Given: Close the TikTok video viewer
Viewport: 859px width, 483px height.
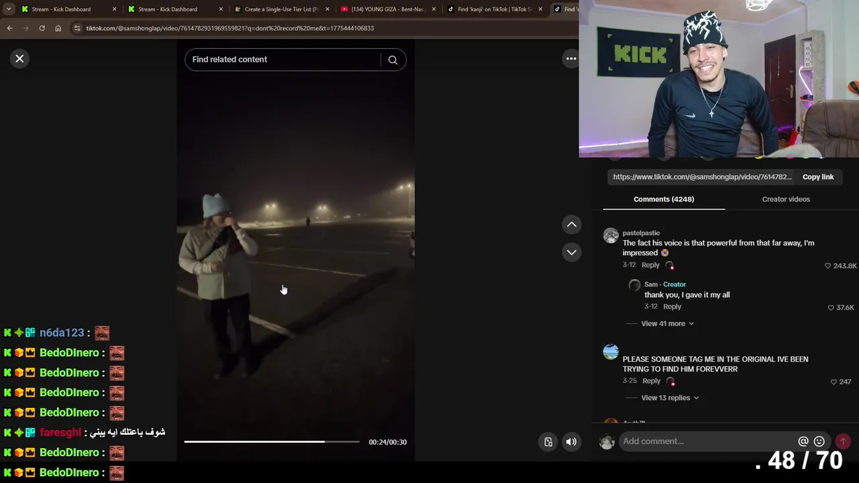Looking at the screenshot, I should [19, 59].
